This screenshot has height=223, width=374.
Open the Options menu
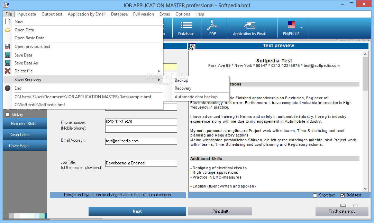tap(183, 14)
